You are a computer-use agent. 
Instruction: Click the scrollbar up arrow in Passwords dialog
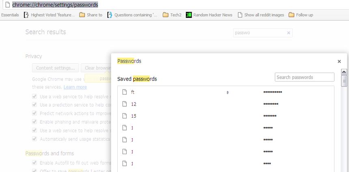pos(344,72)
